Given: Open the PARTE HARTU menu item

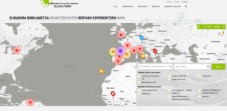Looking at the screenshot, I should tap(142, 7).
